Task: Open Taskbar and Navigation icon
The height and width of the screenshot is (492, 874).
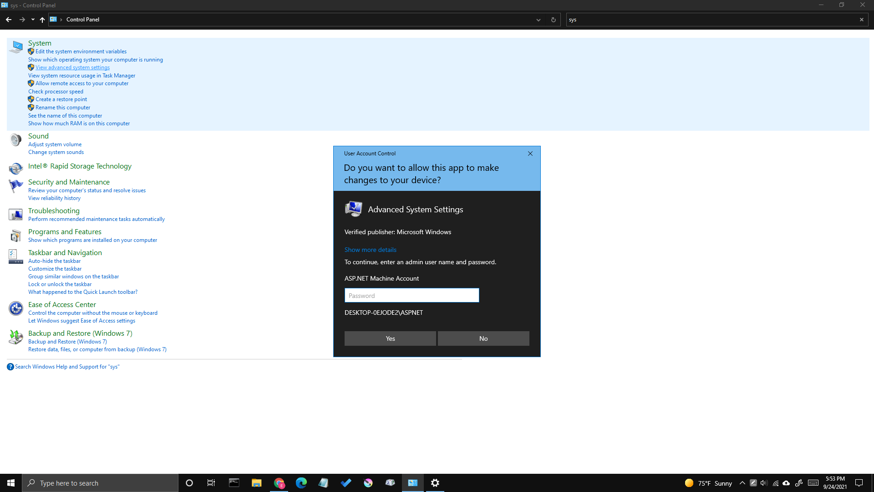Action: (x=16, y=256)
